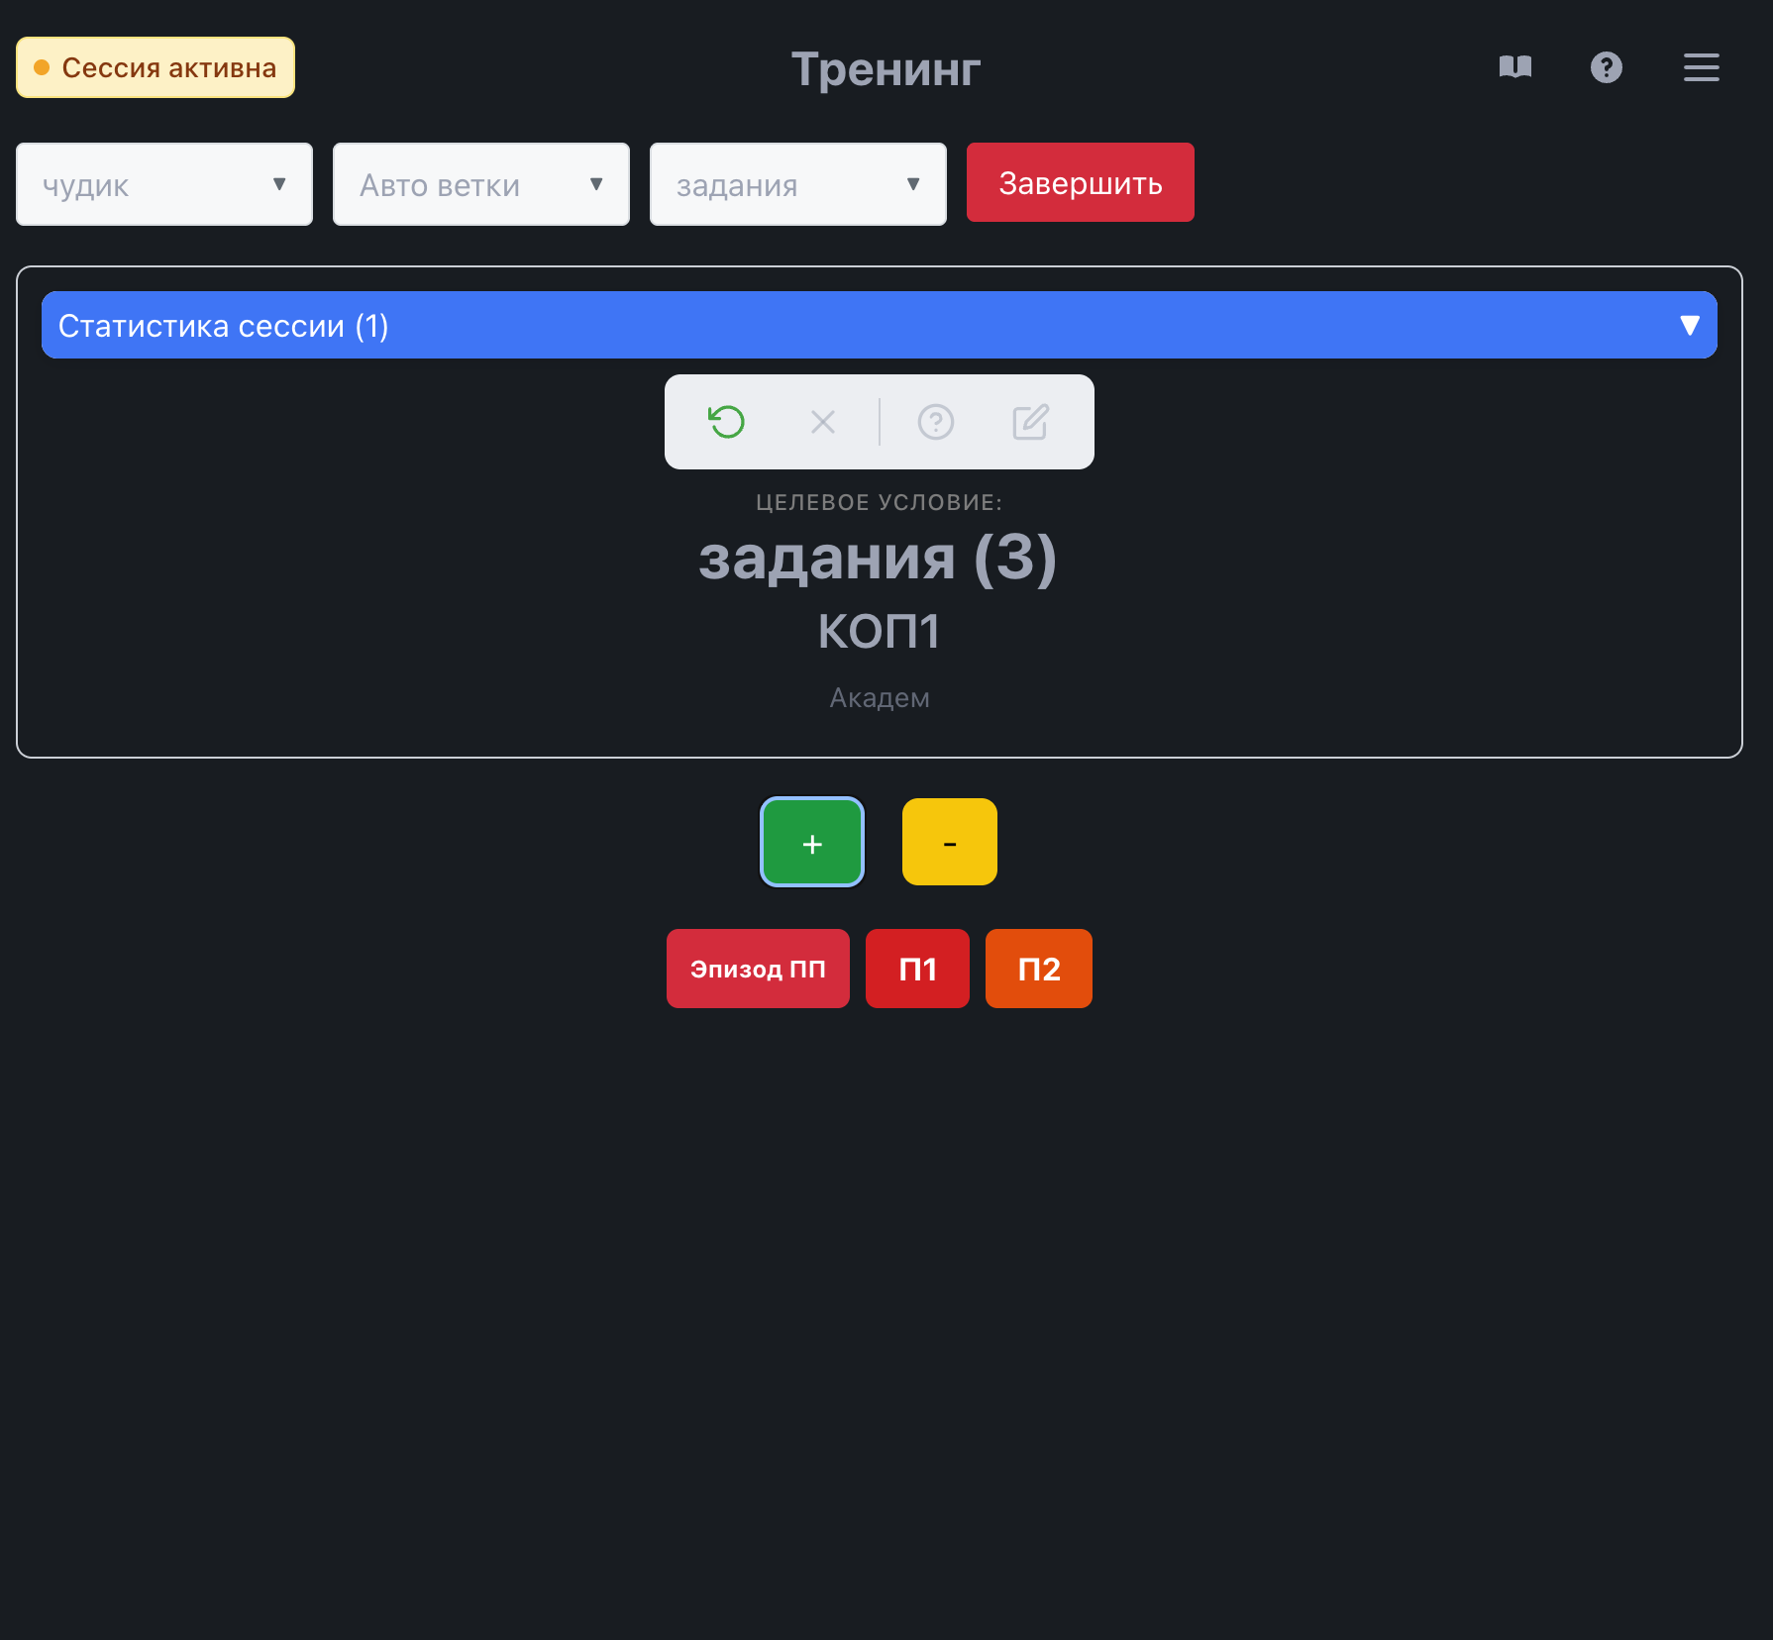Click the outlined question mark icon in toolbar
Screen dimensions: 1773x1640
[935, 422]
